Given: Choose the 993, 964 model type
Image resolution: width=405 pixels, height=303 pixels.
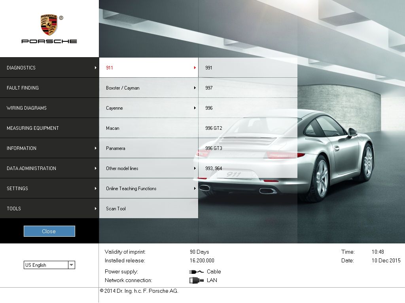Looking at the screenshot, I should tap(248, 168).
